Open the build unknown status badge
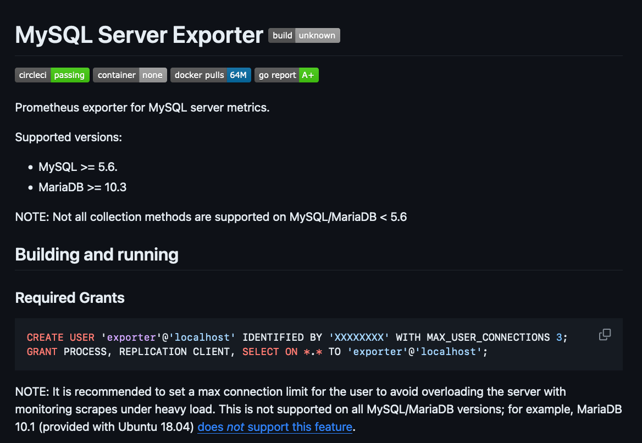This screenshot has height=443, width=642. click(x=304, y=35)
